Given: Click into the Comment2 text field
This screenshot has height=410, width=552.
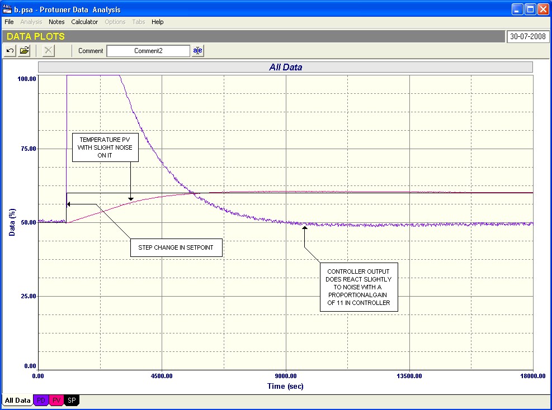Looking at the screenshot, I should (148, 51).
